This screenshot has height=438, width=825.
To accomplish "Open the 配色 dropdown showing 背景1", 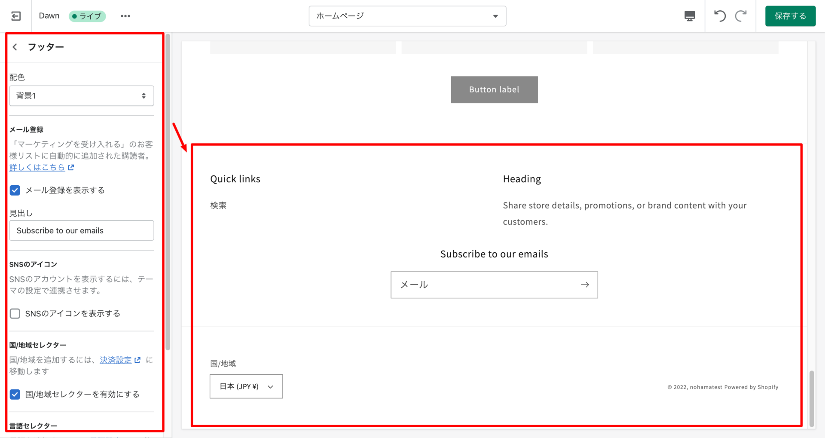I will tap(82, 96).
